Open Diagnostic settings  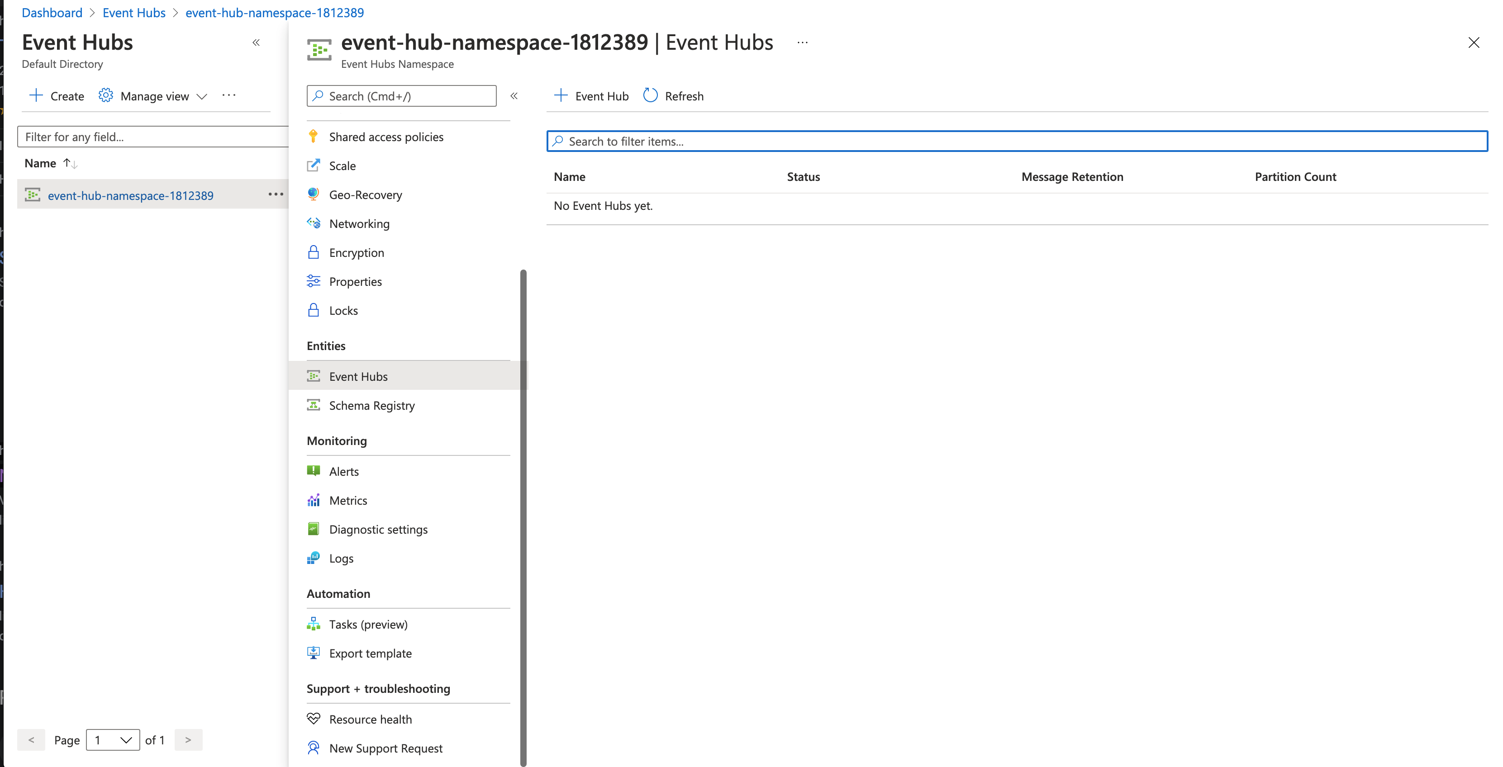[x=378, y=529]
